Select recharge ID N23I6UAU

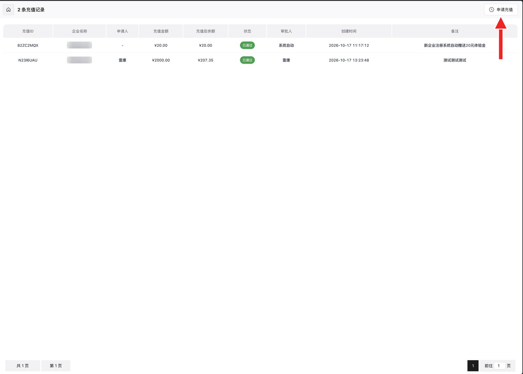[x=28, y=60]
